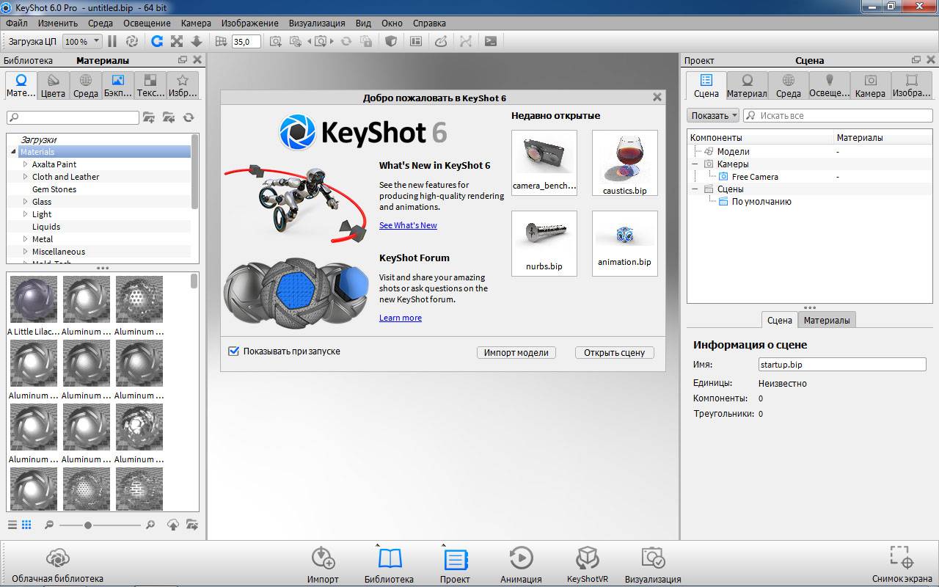Click the reset camera icon
The image size is (939, 587).
346,42
